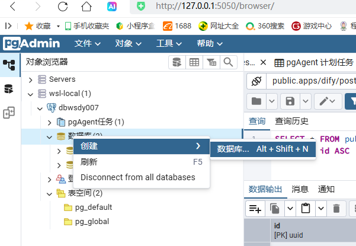Select the object tree sidebar icon
The image size is (356, 246).
coord(9,65)
